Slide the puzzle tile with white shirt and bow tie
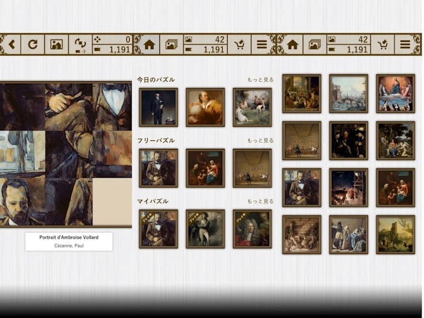 point(112,107)
